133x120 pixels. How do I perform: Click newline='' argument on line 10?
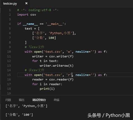pyautogui.click(x=85, y=52)
